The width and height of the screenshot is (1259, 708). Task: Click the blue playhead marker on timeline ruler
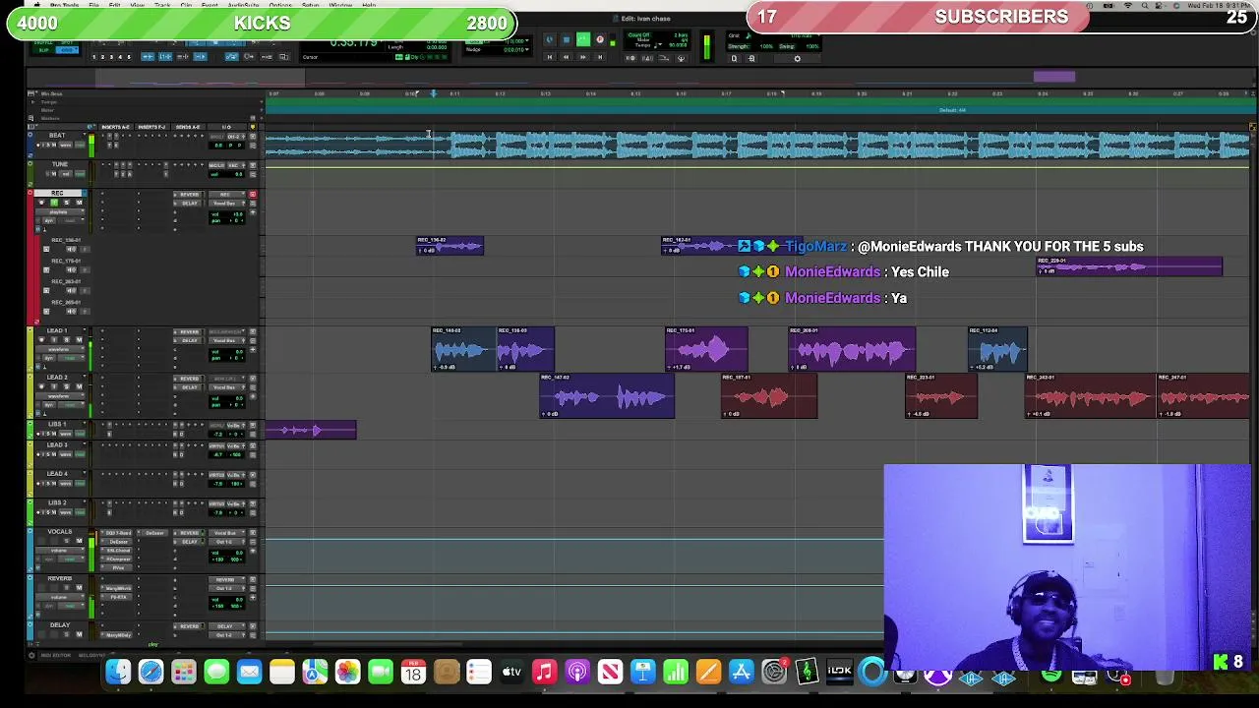coord(432,93)
